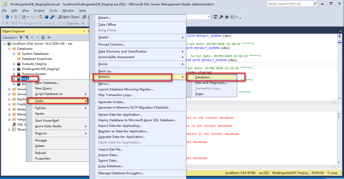Select Take Offline in Tasks submenu

[138, 25]
